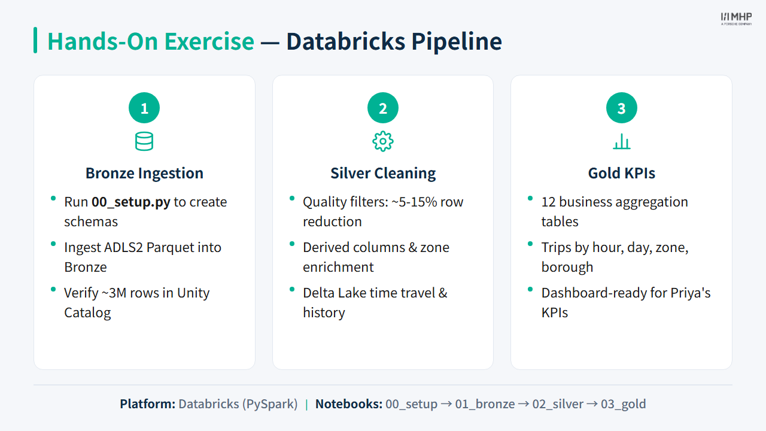Click 'Dashboard-ready for Priya's KPIs' bullet
The width and height of the screenshot is (766, 431).
[x=626, y=302]
